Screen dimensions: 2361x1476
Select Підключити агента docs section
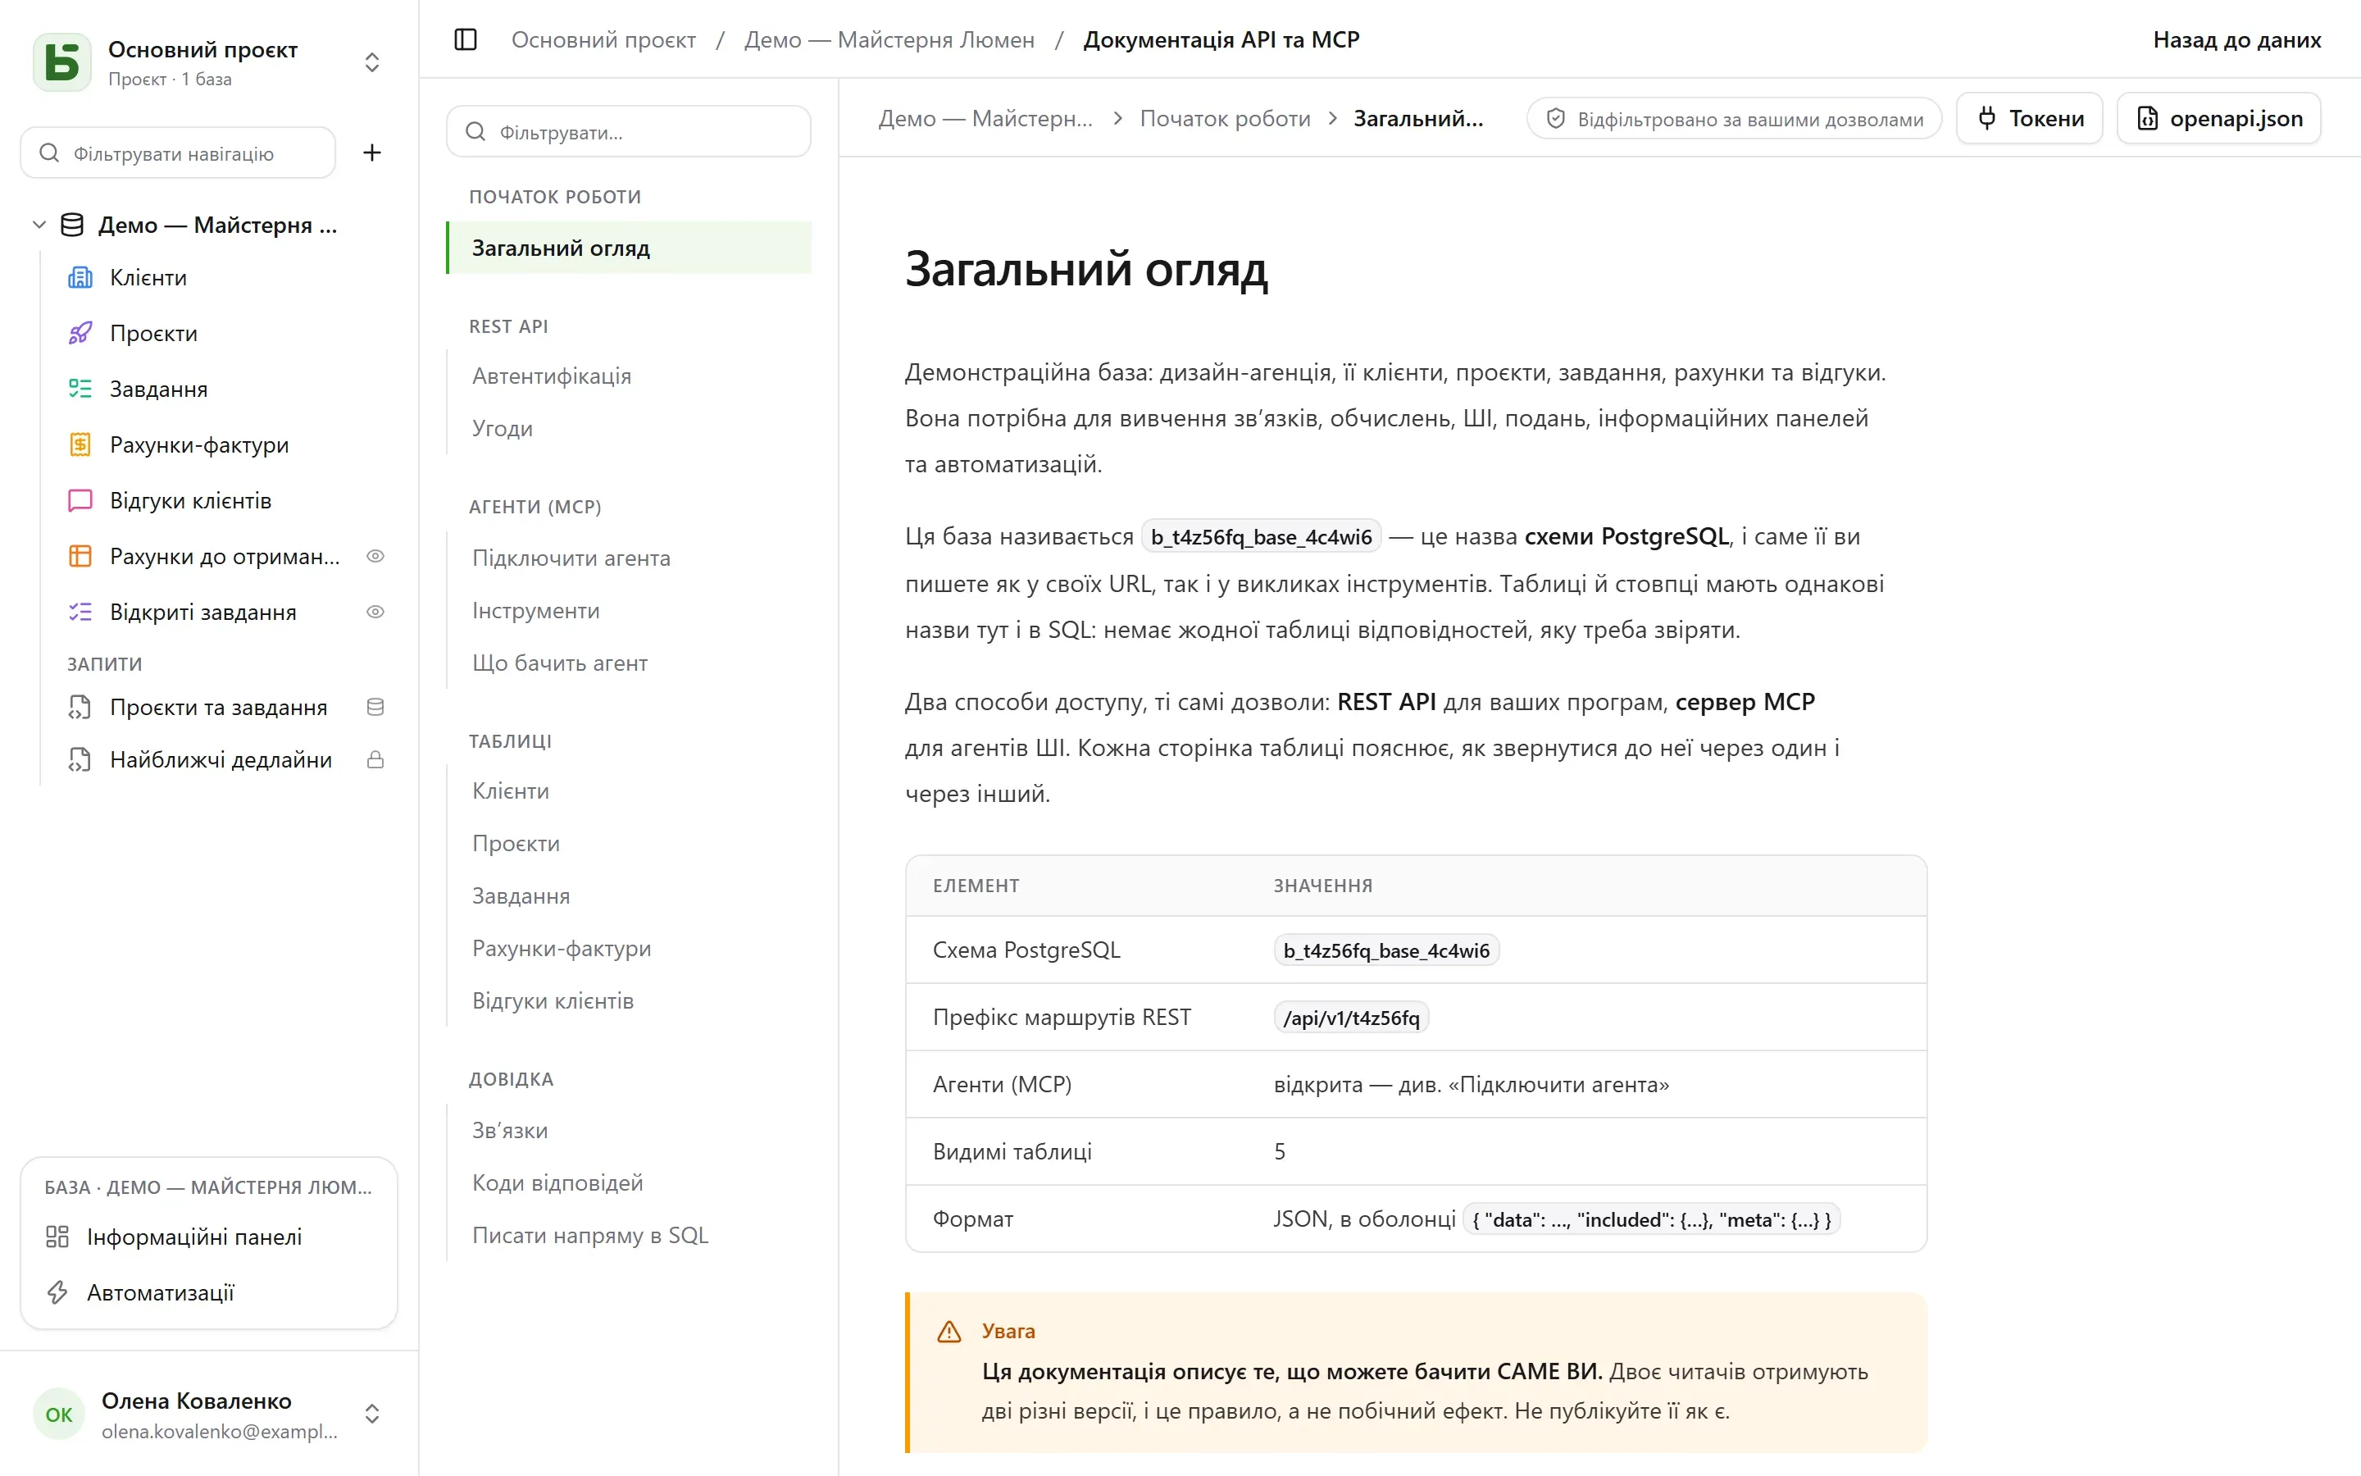click(571, 558)
